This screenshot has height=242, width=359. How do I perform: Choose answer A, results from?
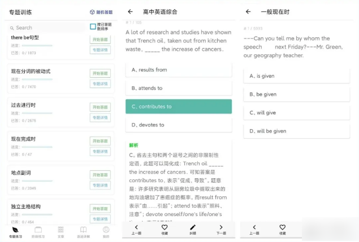179,70
